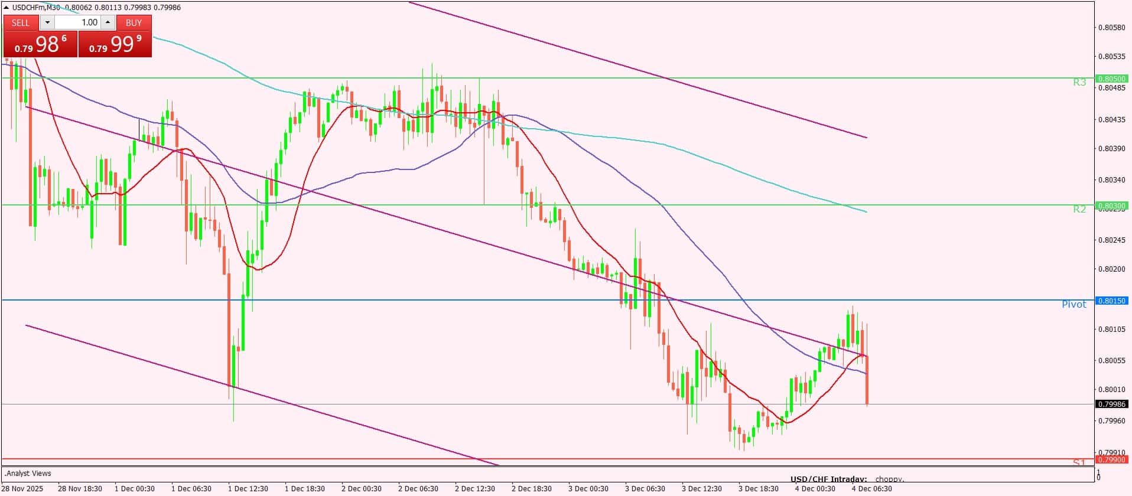Click the USD/CHF Intraday choppy text
Screen dimensions: 1132x496
(847, 479)
